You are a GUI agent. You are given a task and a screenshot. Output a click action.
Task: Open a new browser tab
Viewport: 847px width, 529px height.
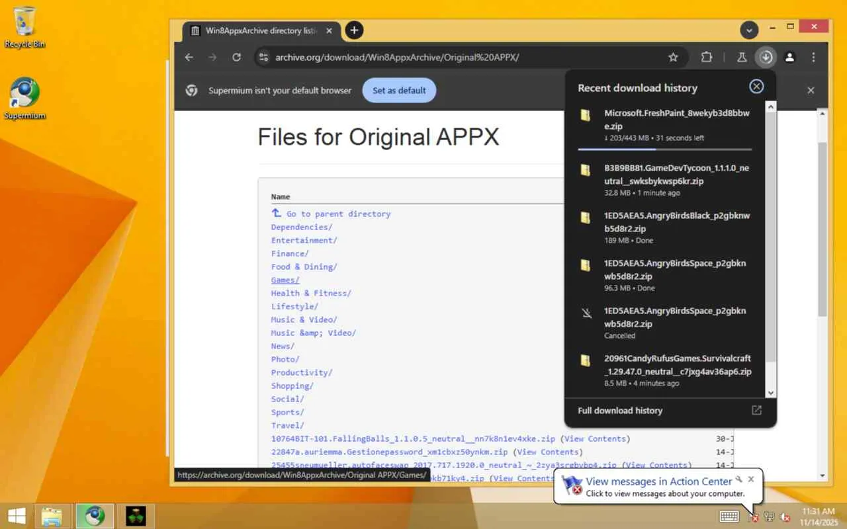pos(354,30)
